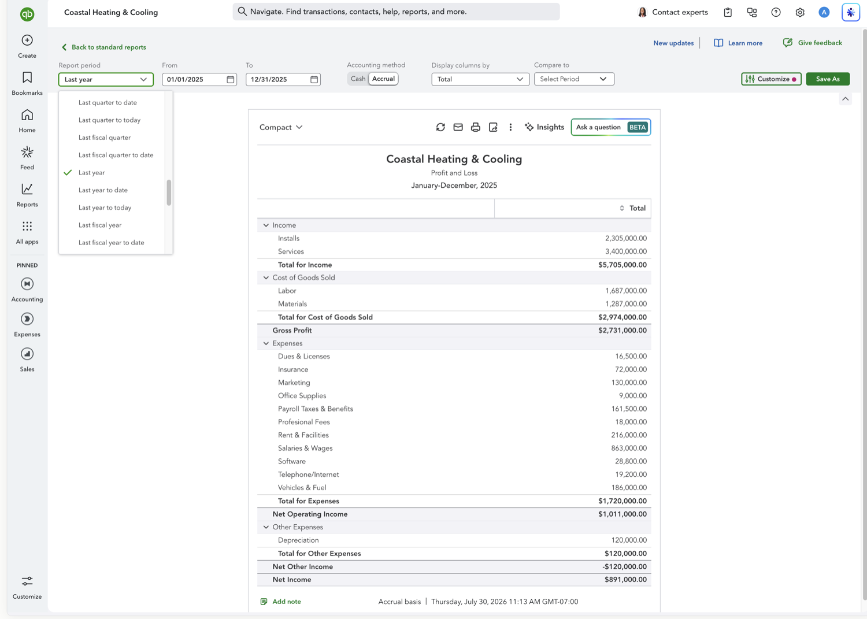Collapse the Other Expenses section
Image resolution: width=867 pixels, height=619 pixels.
click(266, 527)
